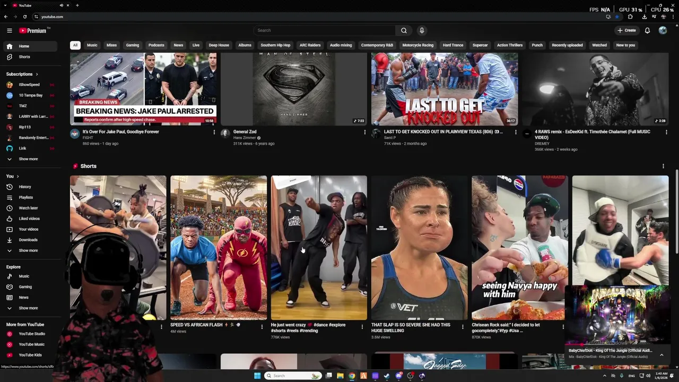
Task: Open IShowSpeed subscription channel
Action: (29, 85)
